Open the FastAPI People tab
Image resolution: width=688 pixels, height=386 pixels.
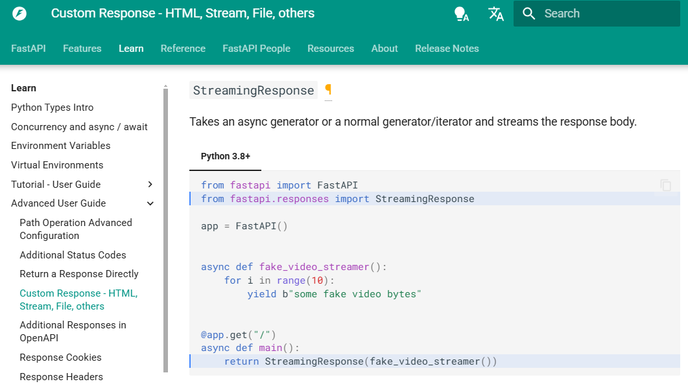[x=256, y=49]
